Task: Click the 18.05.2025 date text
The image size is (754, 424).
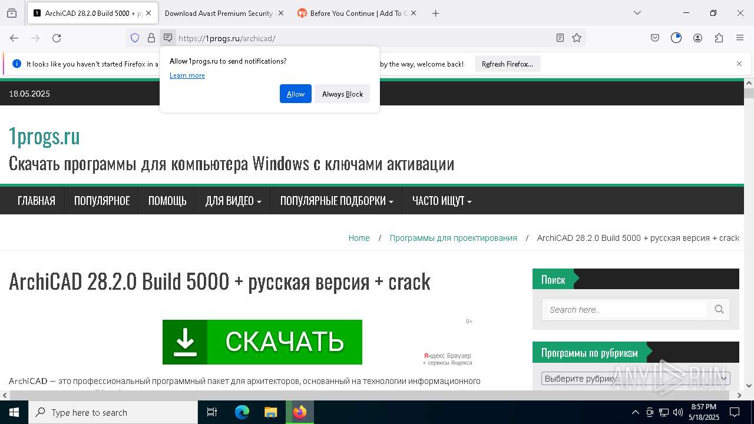Action: [x=29, y=94]
